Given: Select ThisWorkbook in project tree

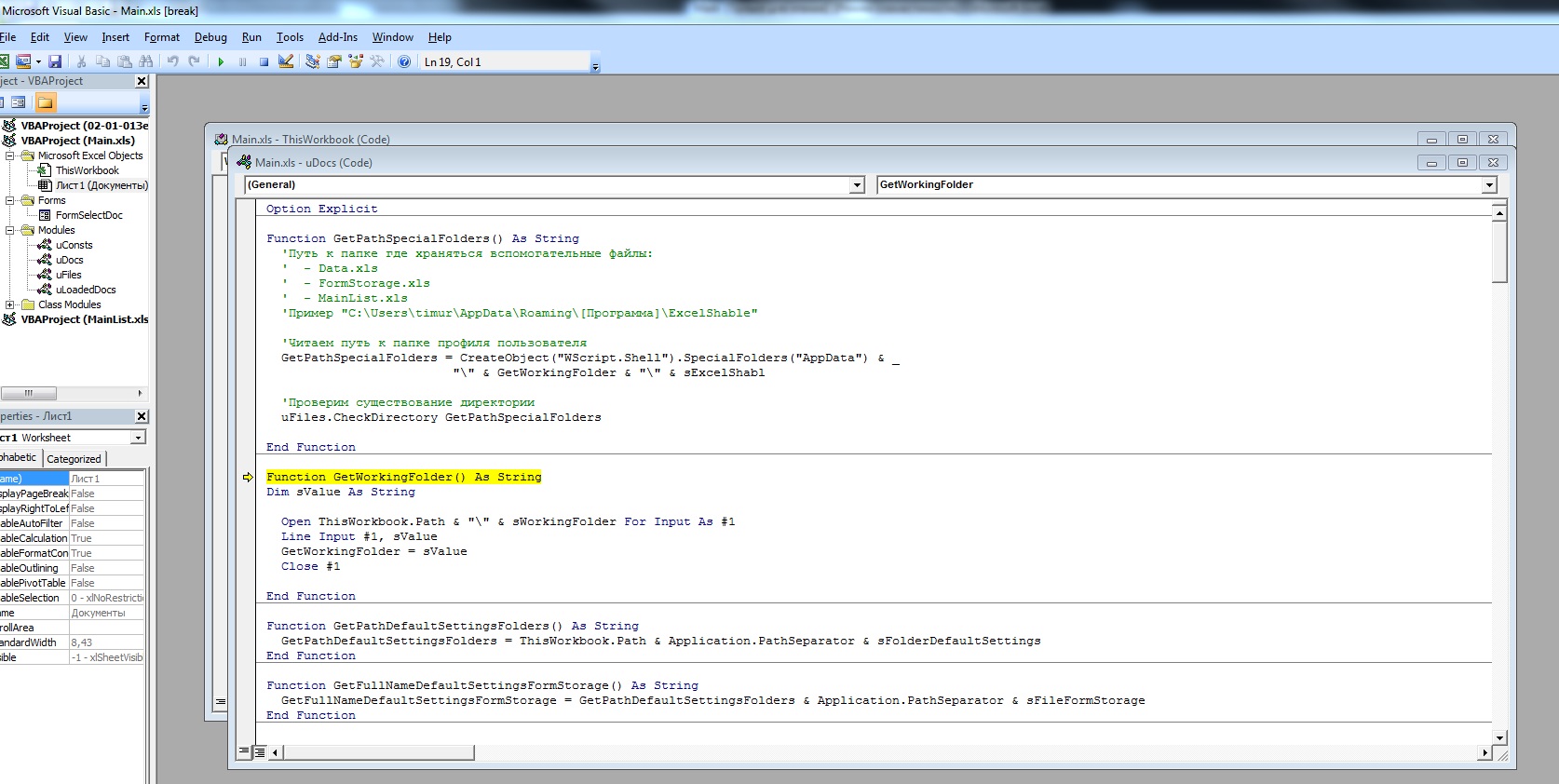Looking at the screenshot, I should click(x=87, y=170).
